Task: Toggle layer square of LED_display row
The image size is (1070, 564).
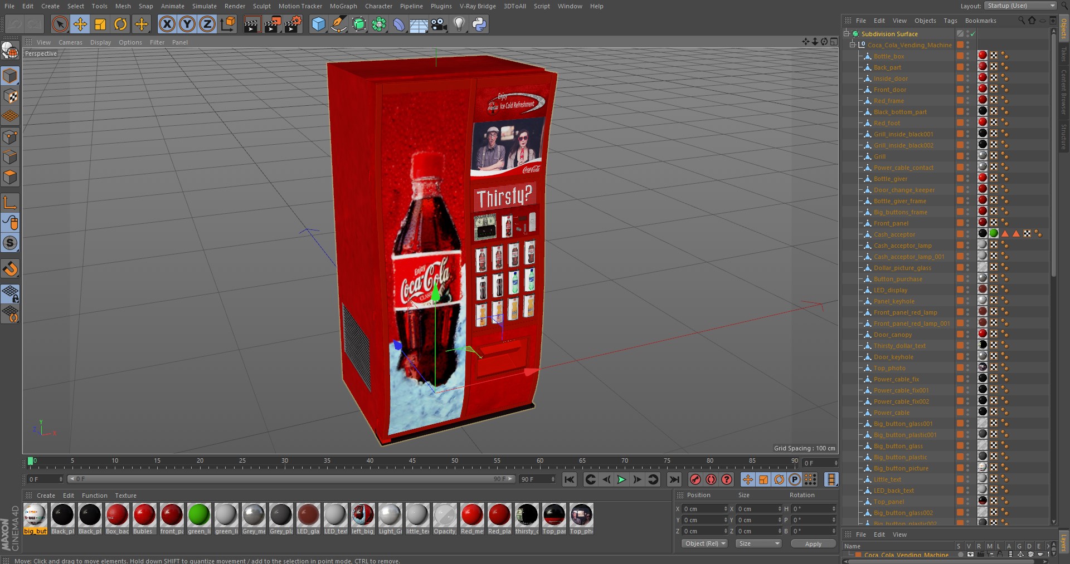Action: click(x=960, y=290)
